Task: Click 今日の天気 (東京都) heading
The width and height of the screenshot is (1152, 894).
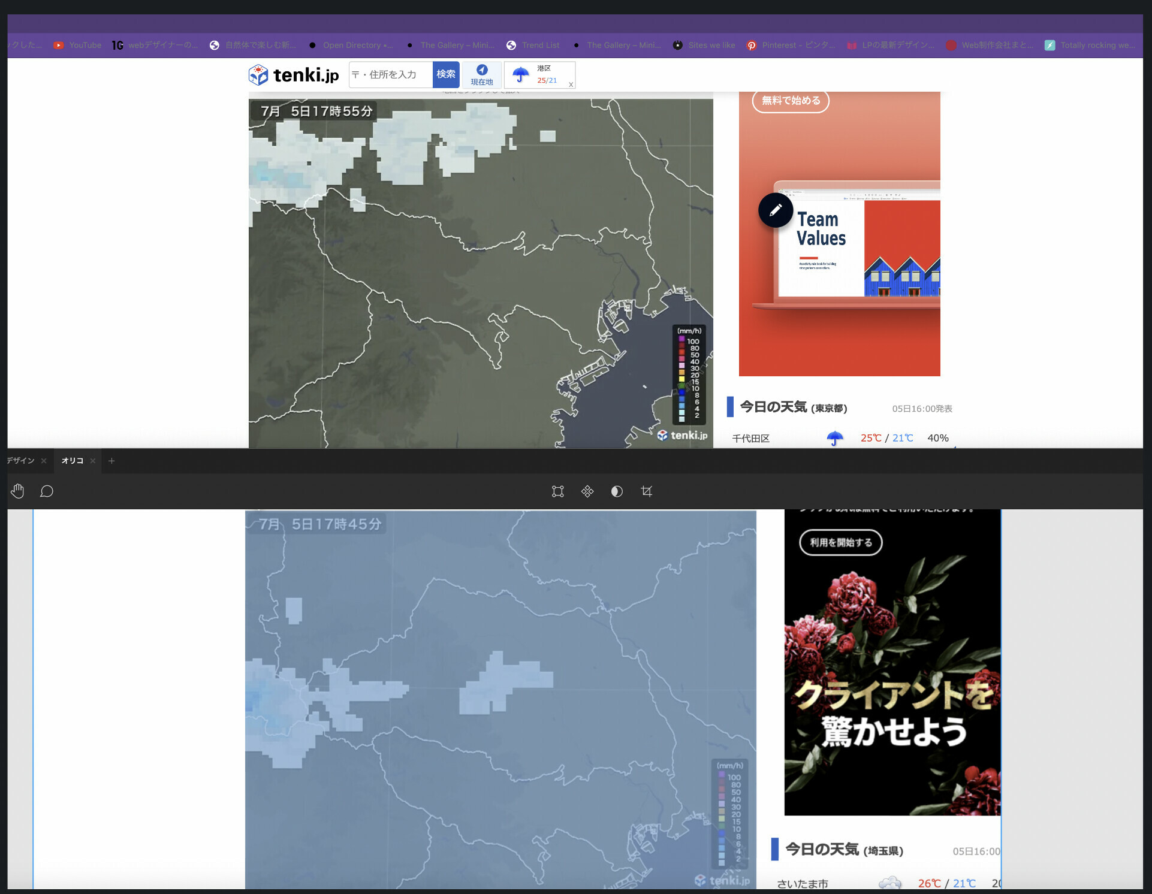Action: (x=794, y=407)
